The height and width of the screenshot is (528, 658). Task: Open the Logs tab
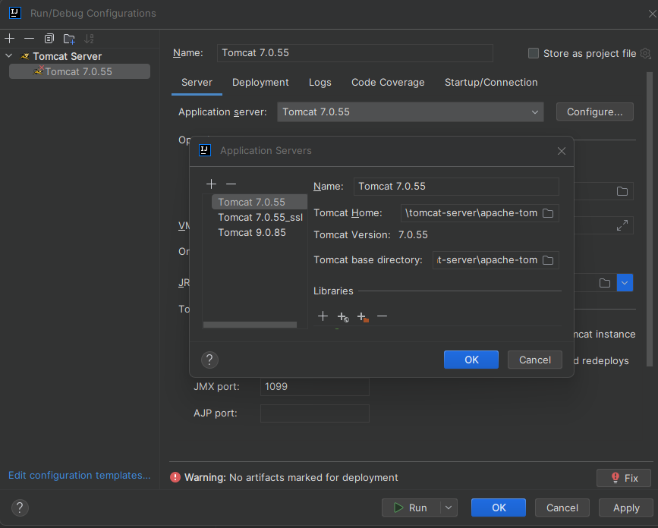pyautogui.click(x=320, y=82)
